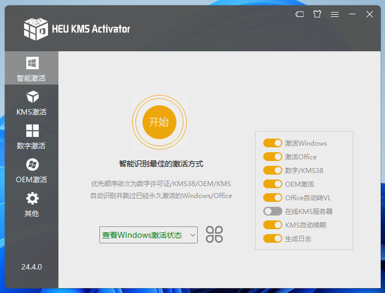Open the skin (t-shirt) theme icon

[317, 14]
